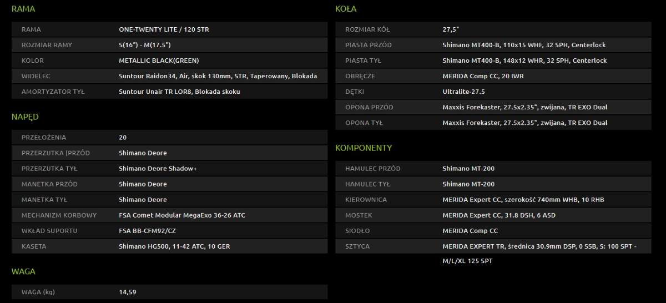This screenshot has height=303, width=666.
Task: Click the PIASTA PRZÓD hub specification
Action: 524,45
